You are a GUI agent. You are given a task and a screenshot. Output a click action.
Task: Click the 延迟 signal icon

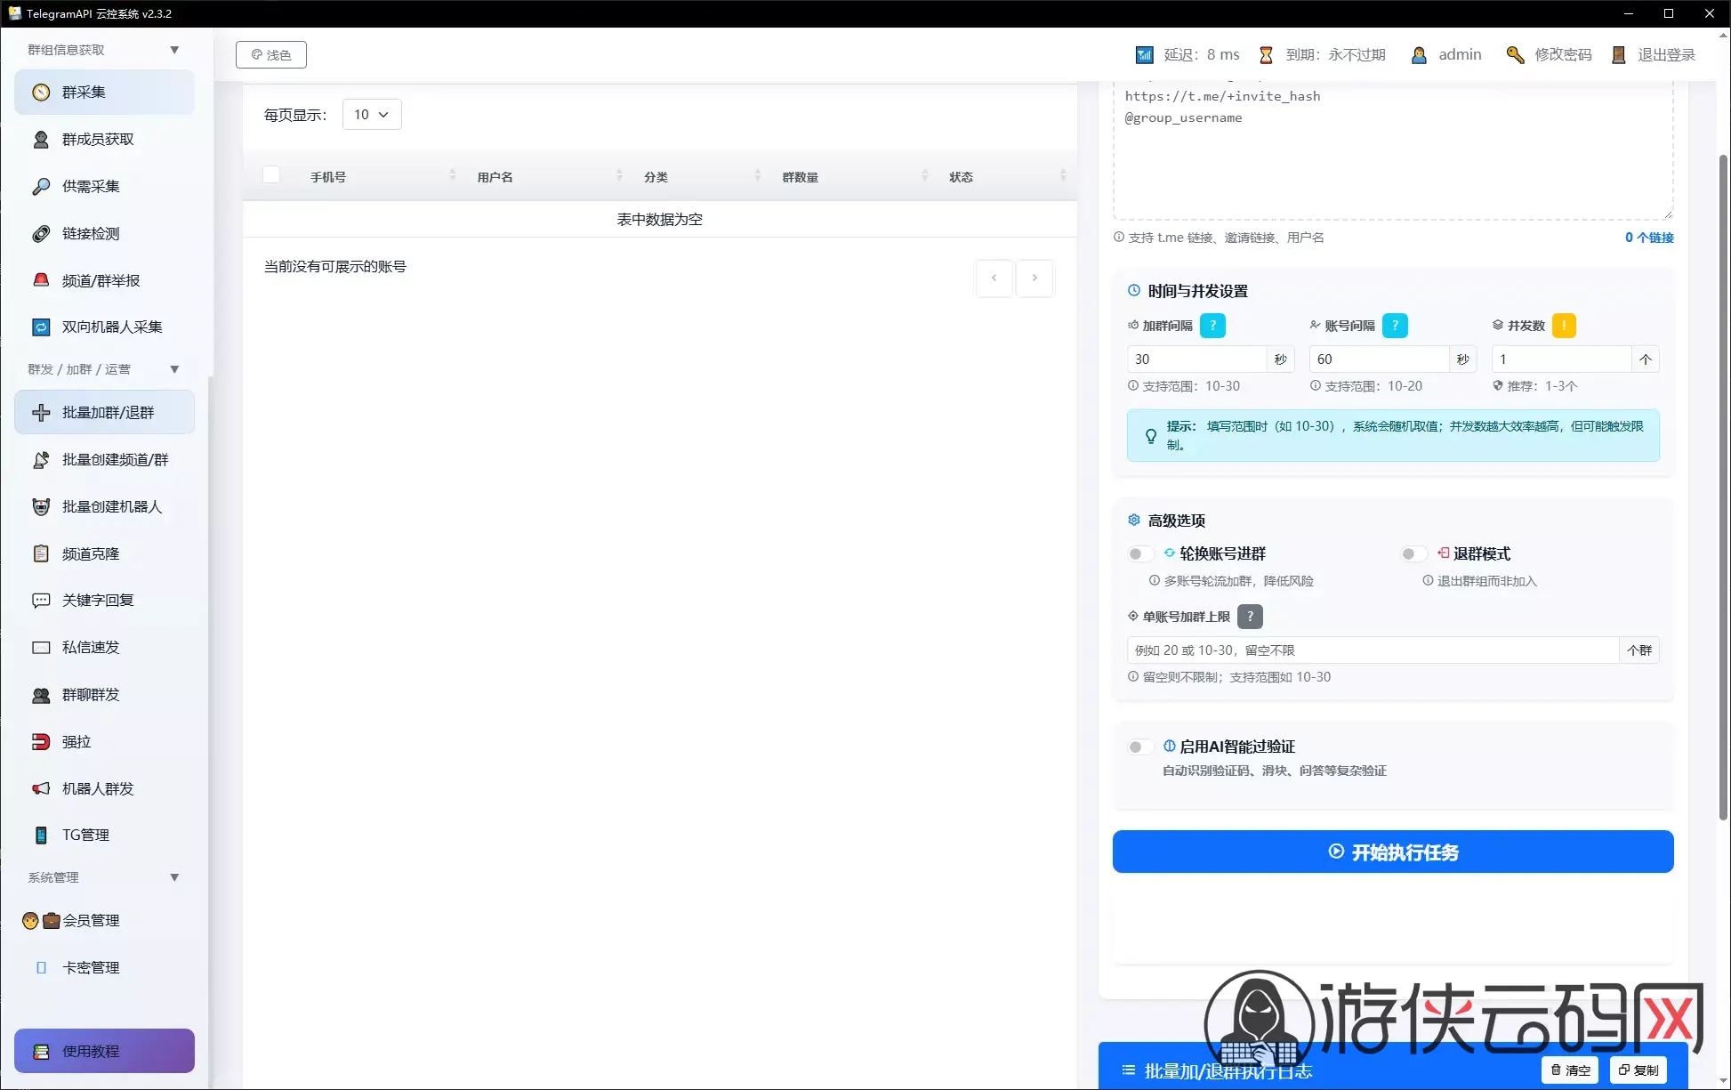pyautogui.click(x=1145, y=55)
